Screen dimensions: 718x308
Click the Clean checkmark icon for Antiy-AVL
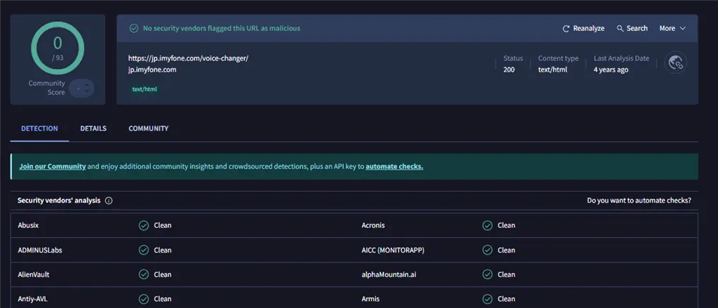(x=143, y=299)
